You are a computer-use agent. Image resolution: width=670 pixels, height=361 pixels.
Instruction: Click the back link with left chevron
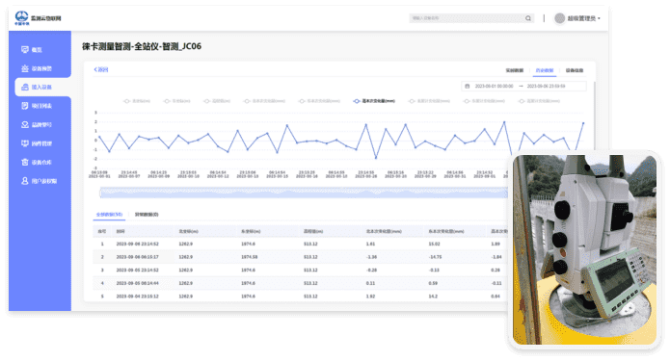pyautogui.click(x=101, y=69)
